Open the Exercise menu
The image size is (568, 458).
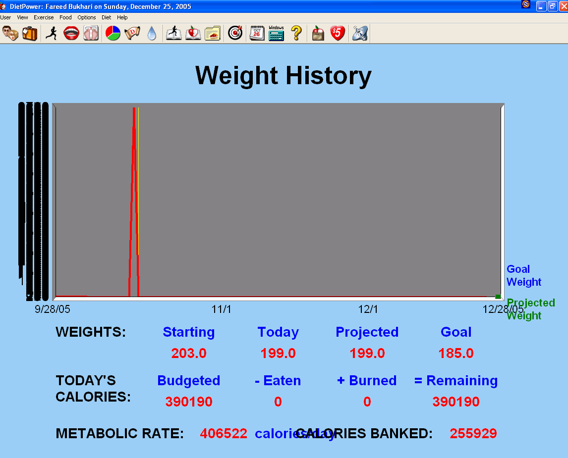click(x=44, y=17)
